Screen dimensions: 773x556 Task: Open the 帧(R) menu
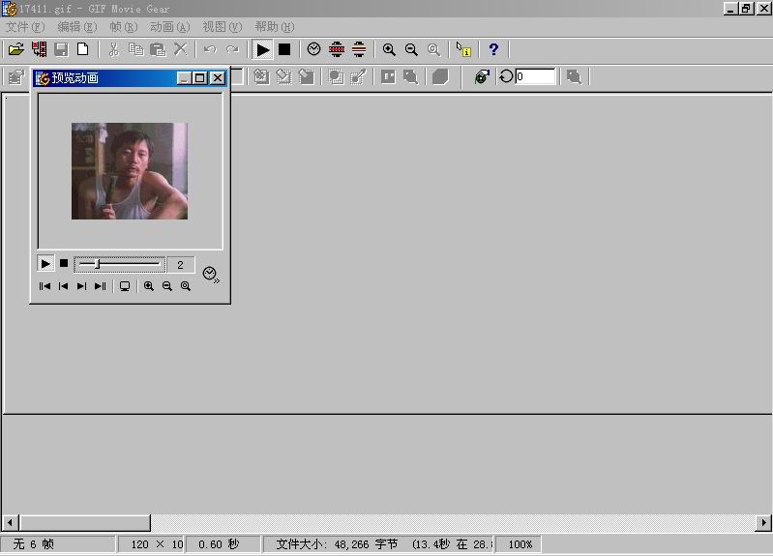pos(123,27)
